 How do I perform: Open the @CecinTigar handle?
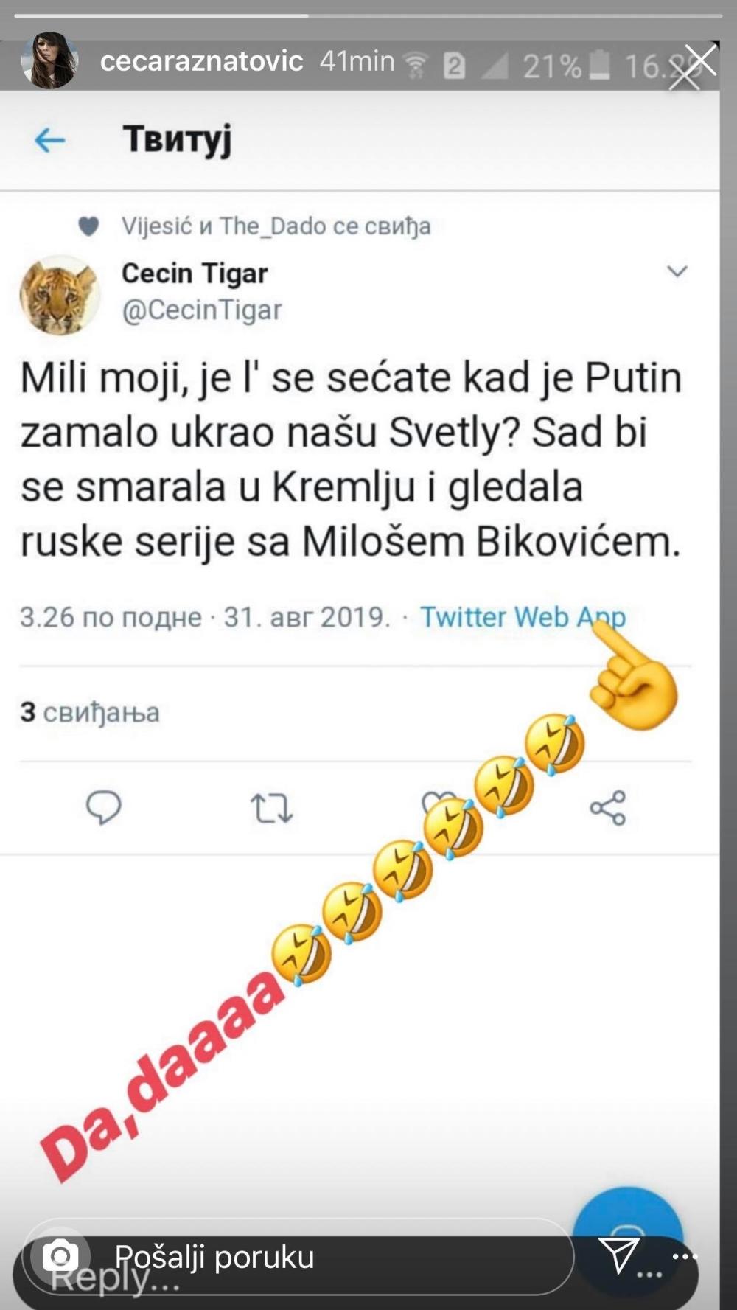pos(201,310)
